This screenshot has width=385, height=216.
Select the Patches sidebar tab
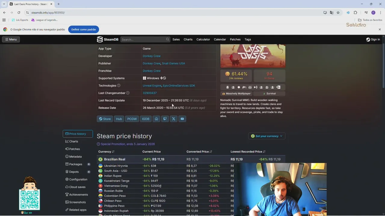point(78,149)
